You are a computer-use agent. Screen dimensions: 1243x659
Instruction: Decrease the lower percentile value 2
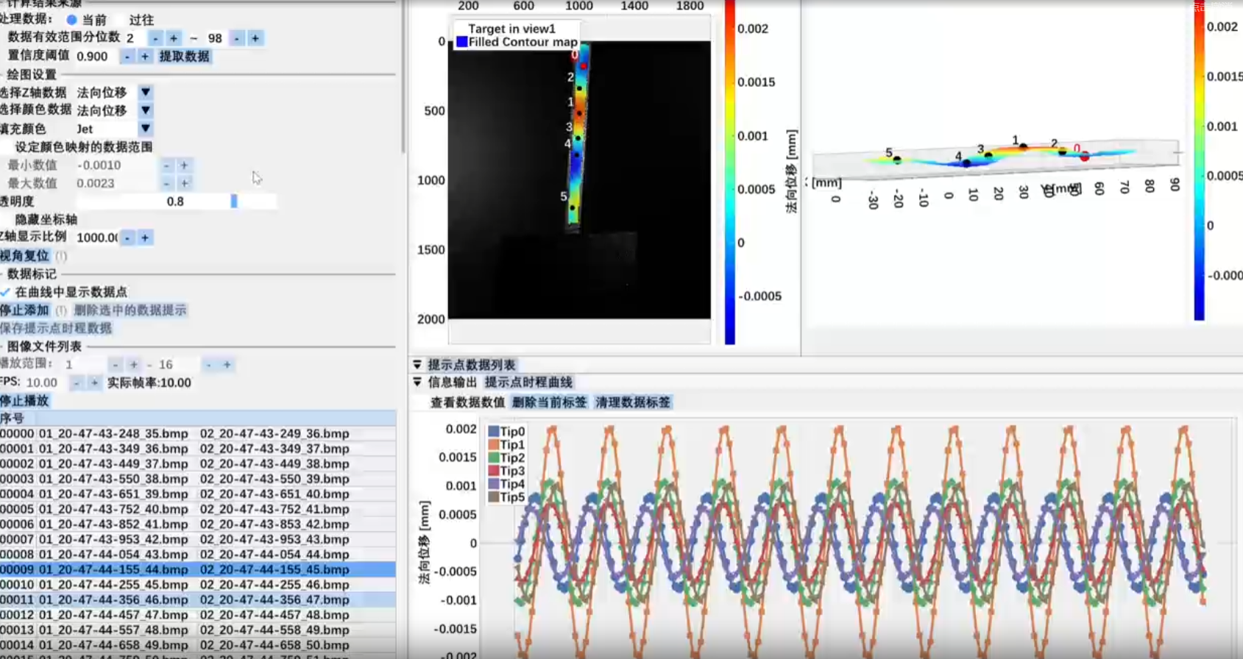click(x=155, y=38)
